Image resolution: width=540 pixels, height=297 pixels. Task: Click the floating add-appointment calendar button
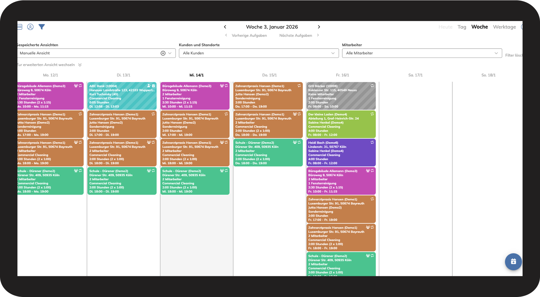click(513, 262)
